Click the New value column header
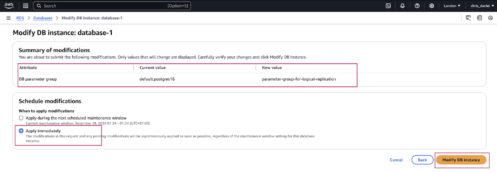This screenshot has height=173, width=497. click(x=272, y=68)
